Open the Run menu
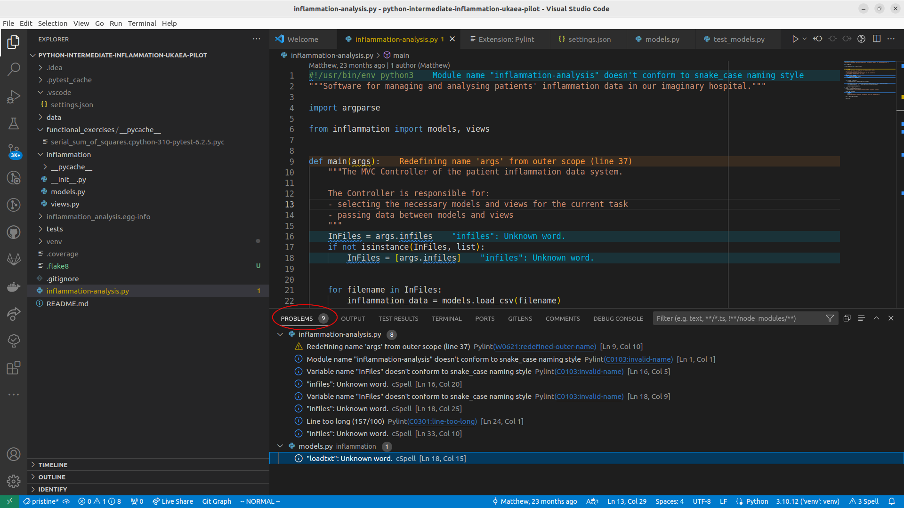 click(x=116, y=23)
